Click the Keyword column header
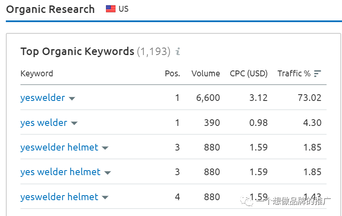The width and height of the screenshot is (342, 216). 37,73
